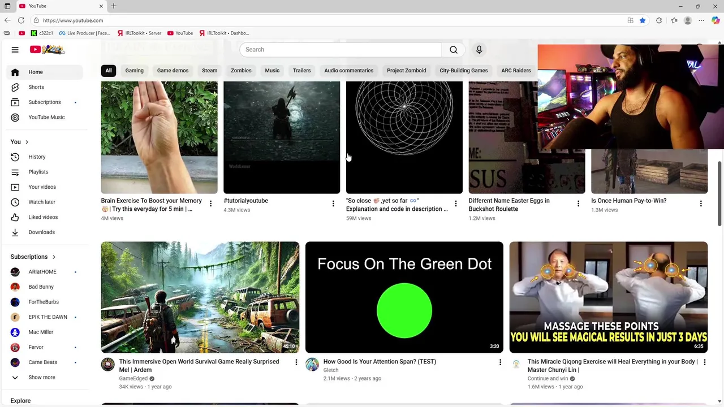Select the Game demos filter chip

pos(173,71)
